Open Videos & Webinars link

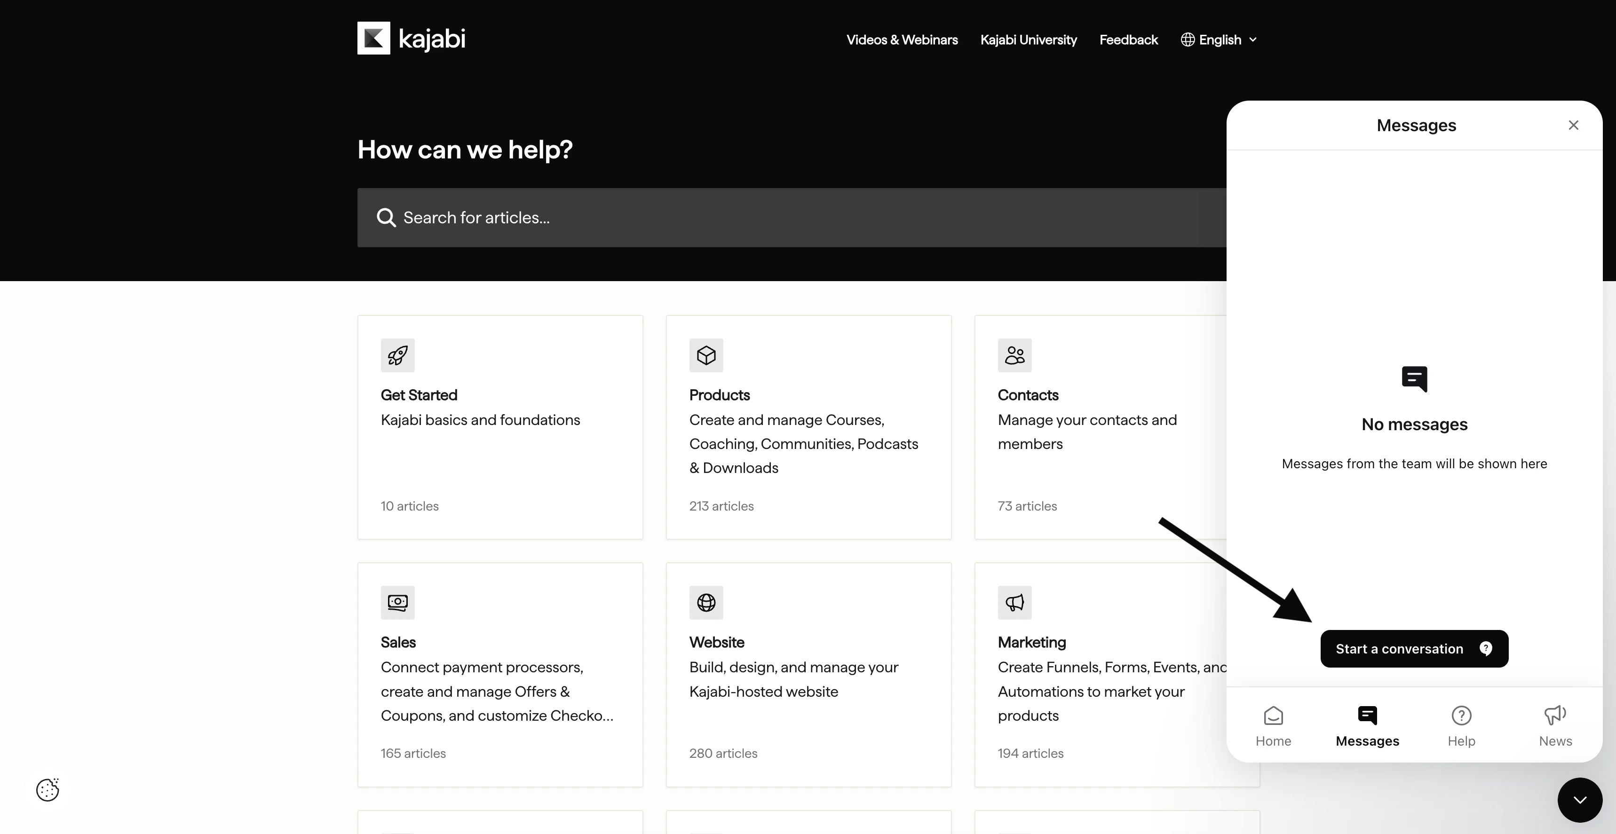tap(902, 39)
